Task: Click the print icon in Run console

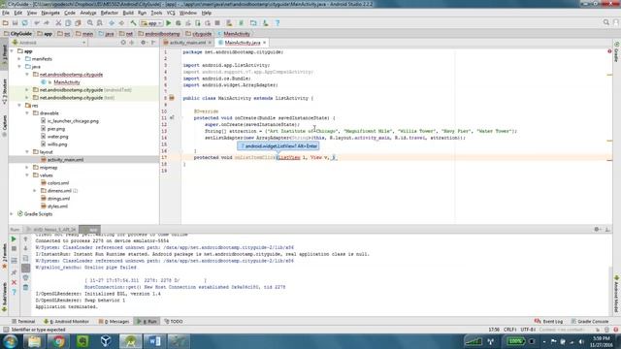Action: pyautogui.click(x=26, y=277)
